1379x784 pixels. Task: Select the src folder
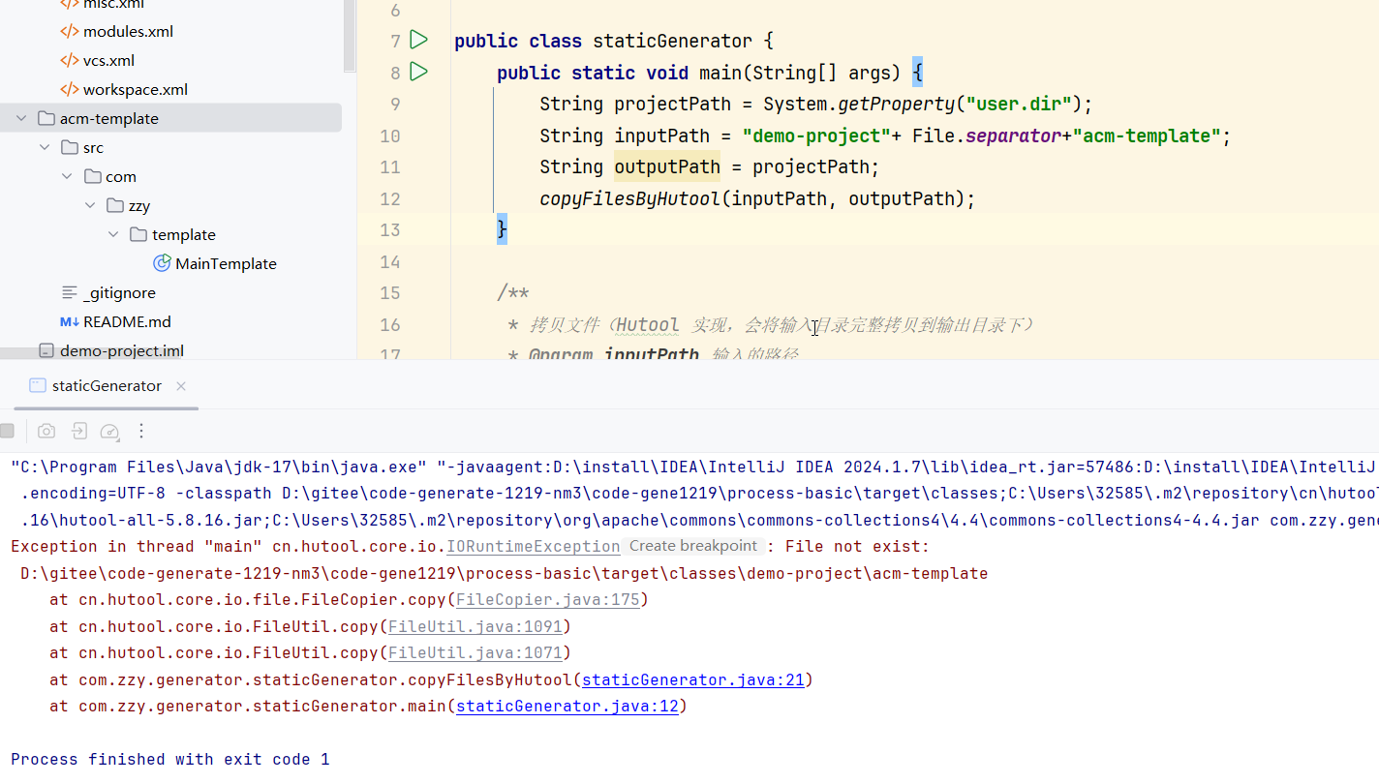coord(93,147)
